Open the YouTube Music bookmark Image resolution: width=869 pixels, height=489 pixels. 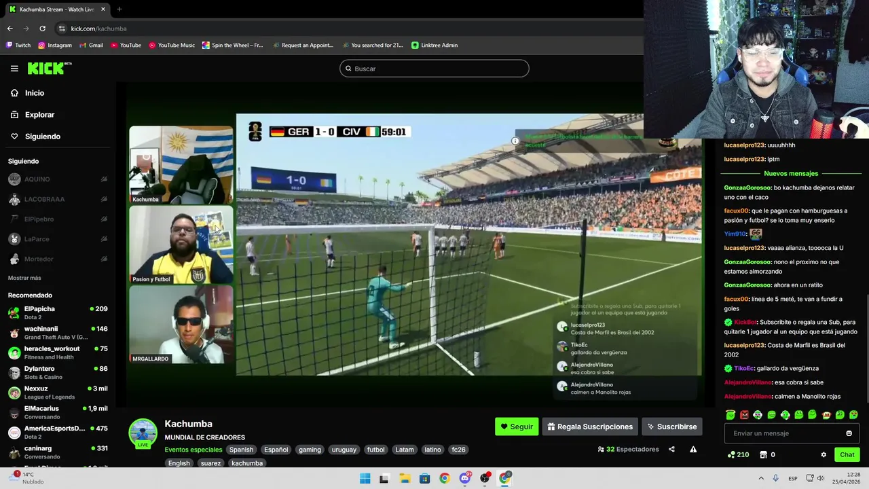coord(172,46)
